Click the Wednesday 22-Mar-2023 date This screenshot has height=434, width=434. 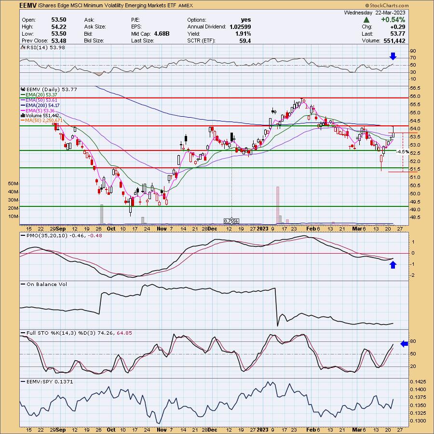375,13
